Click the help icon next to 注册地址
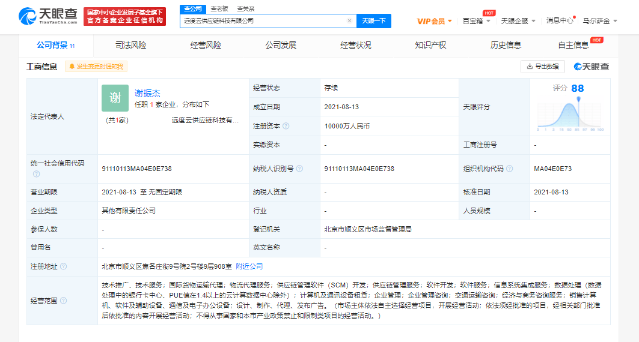This screenshot has height=342, width=639. pyautogui.click(x=64, y=266)
